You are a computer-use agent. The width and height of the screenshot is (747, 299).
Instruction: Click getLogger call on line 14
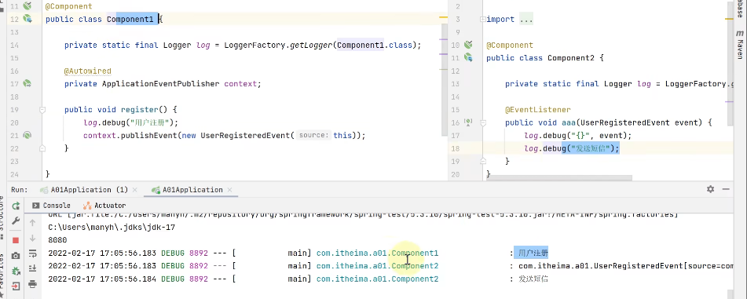[x=311, y=46]
